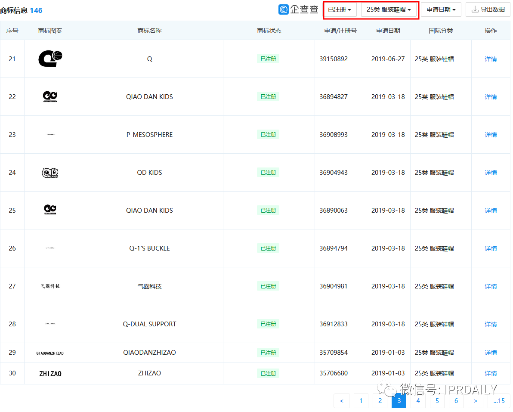
Task: Click trademark name 气圈科技 in name column
Action: [149, 286]
